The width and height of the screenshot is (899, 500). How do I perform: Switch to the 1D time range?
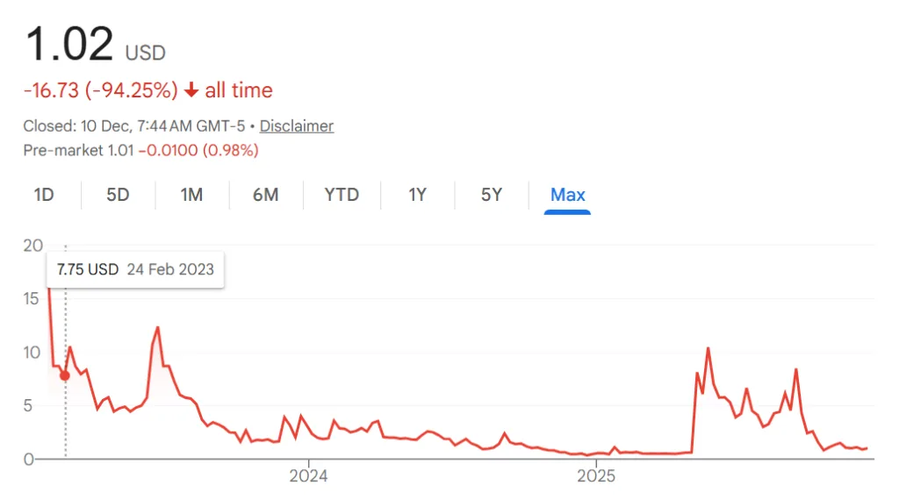[x=44, y=195]
